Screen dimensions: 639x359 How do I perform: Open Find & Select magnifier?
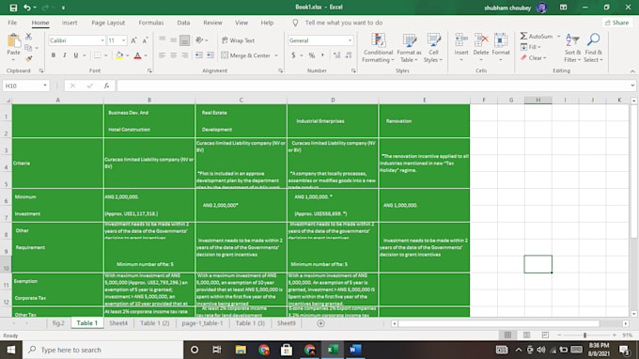(x=593, y=48)
